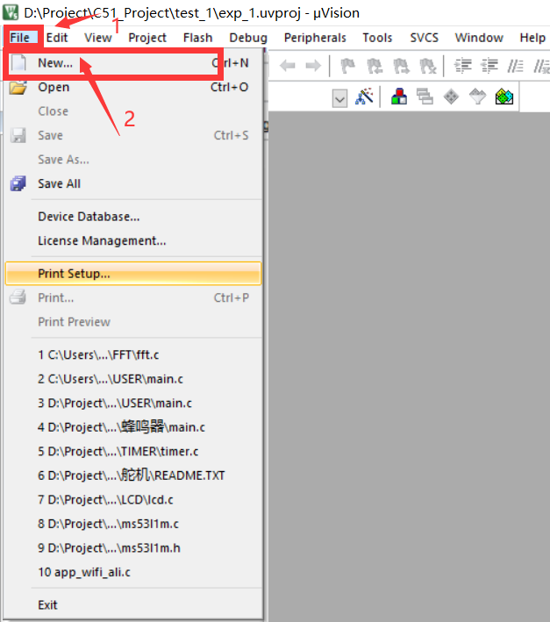Choose Save All from File menu
The height and width of the screenshot is (622, 550).
(x=133, y=183)
